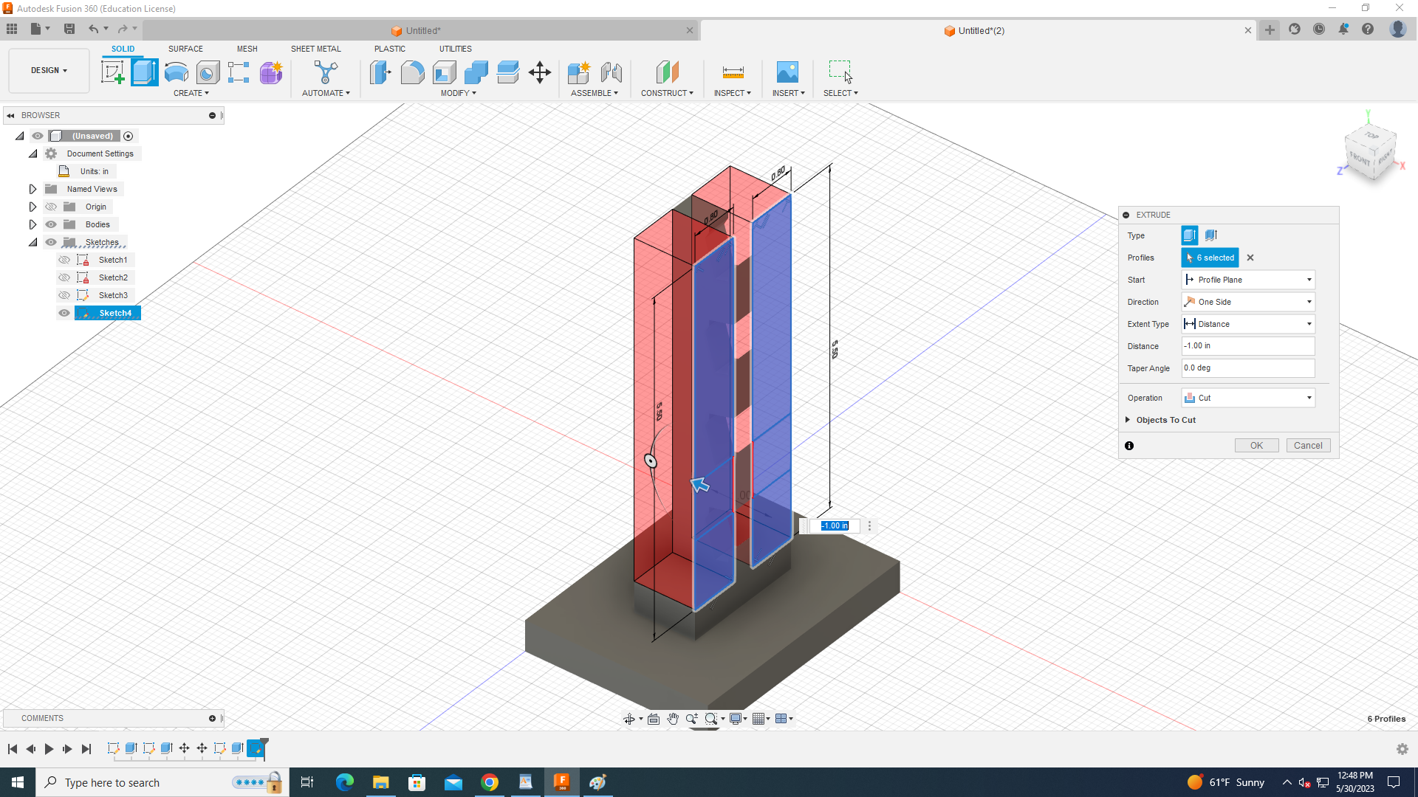The image size is (1418, 797).
Task: Select the Move/Copy cross-arrow icon
Action: [x=540, y=72]
